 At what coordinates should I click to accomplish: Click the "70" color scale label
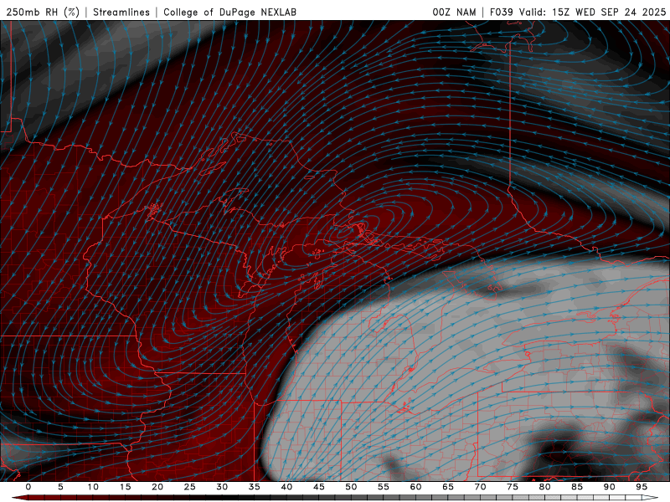pyautogui.click(x=480, y=487)
